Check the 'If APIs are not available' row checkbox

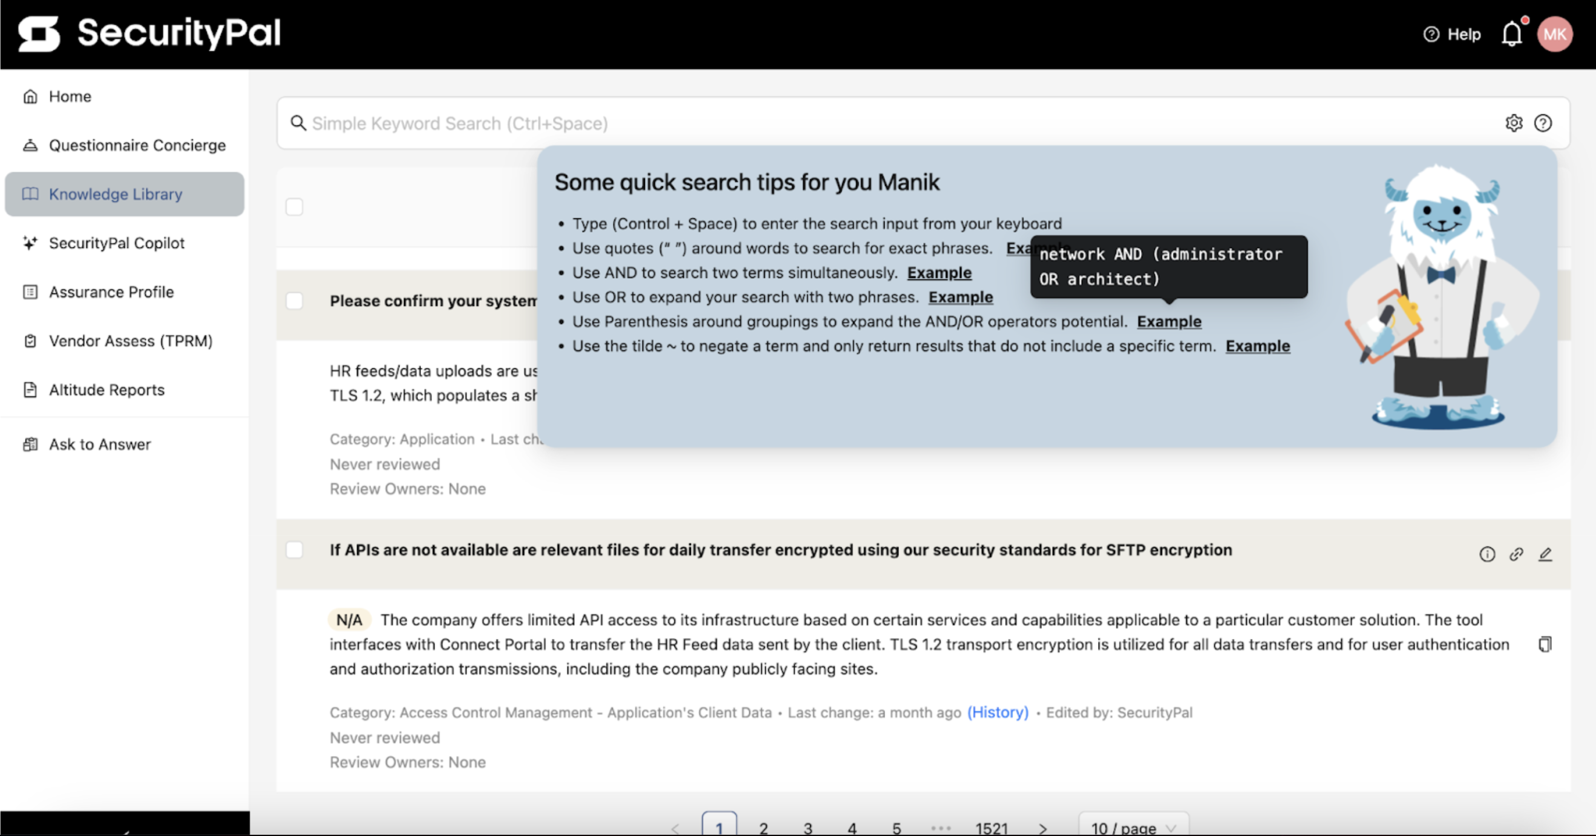coord(294,550)
